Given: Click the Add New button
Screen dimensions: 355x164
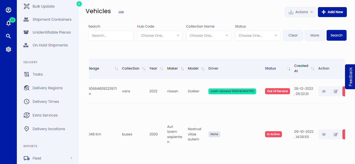Looking at the screenshot, I should tap(332, 12).
